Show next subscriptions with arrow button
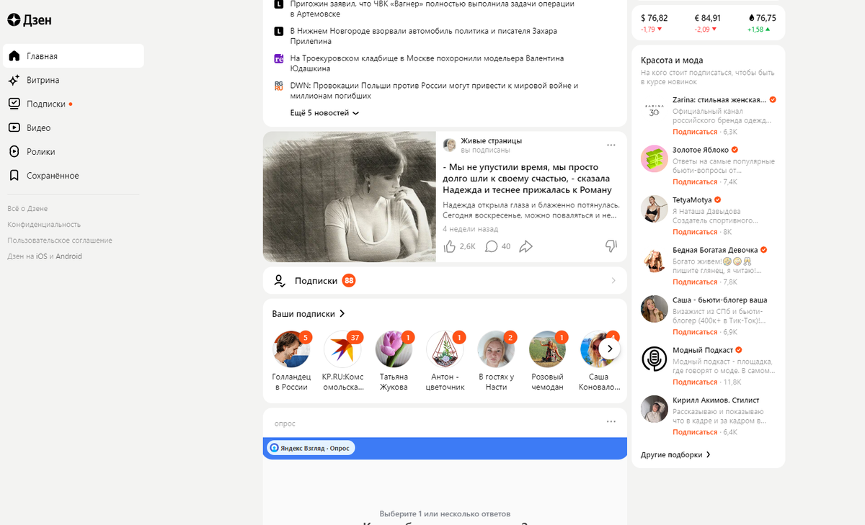 pos(610,349)
